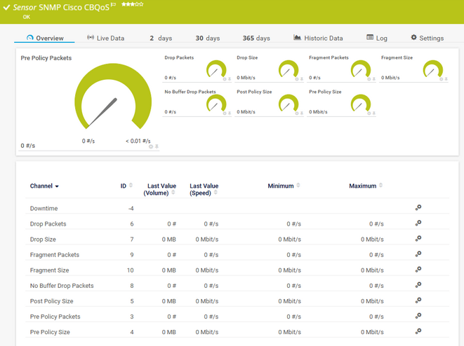
Task: Click the small gear on Post Policy Size gauge
Action: click(x=297, y=113)
